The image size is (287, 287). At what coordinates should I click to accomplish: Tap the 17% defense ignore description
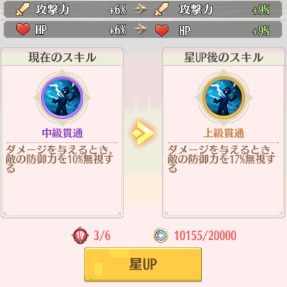pyautogui.click(x=221, y=159)
